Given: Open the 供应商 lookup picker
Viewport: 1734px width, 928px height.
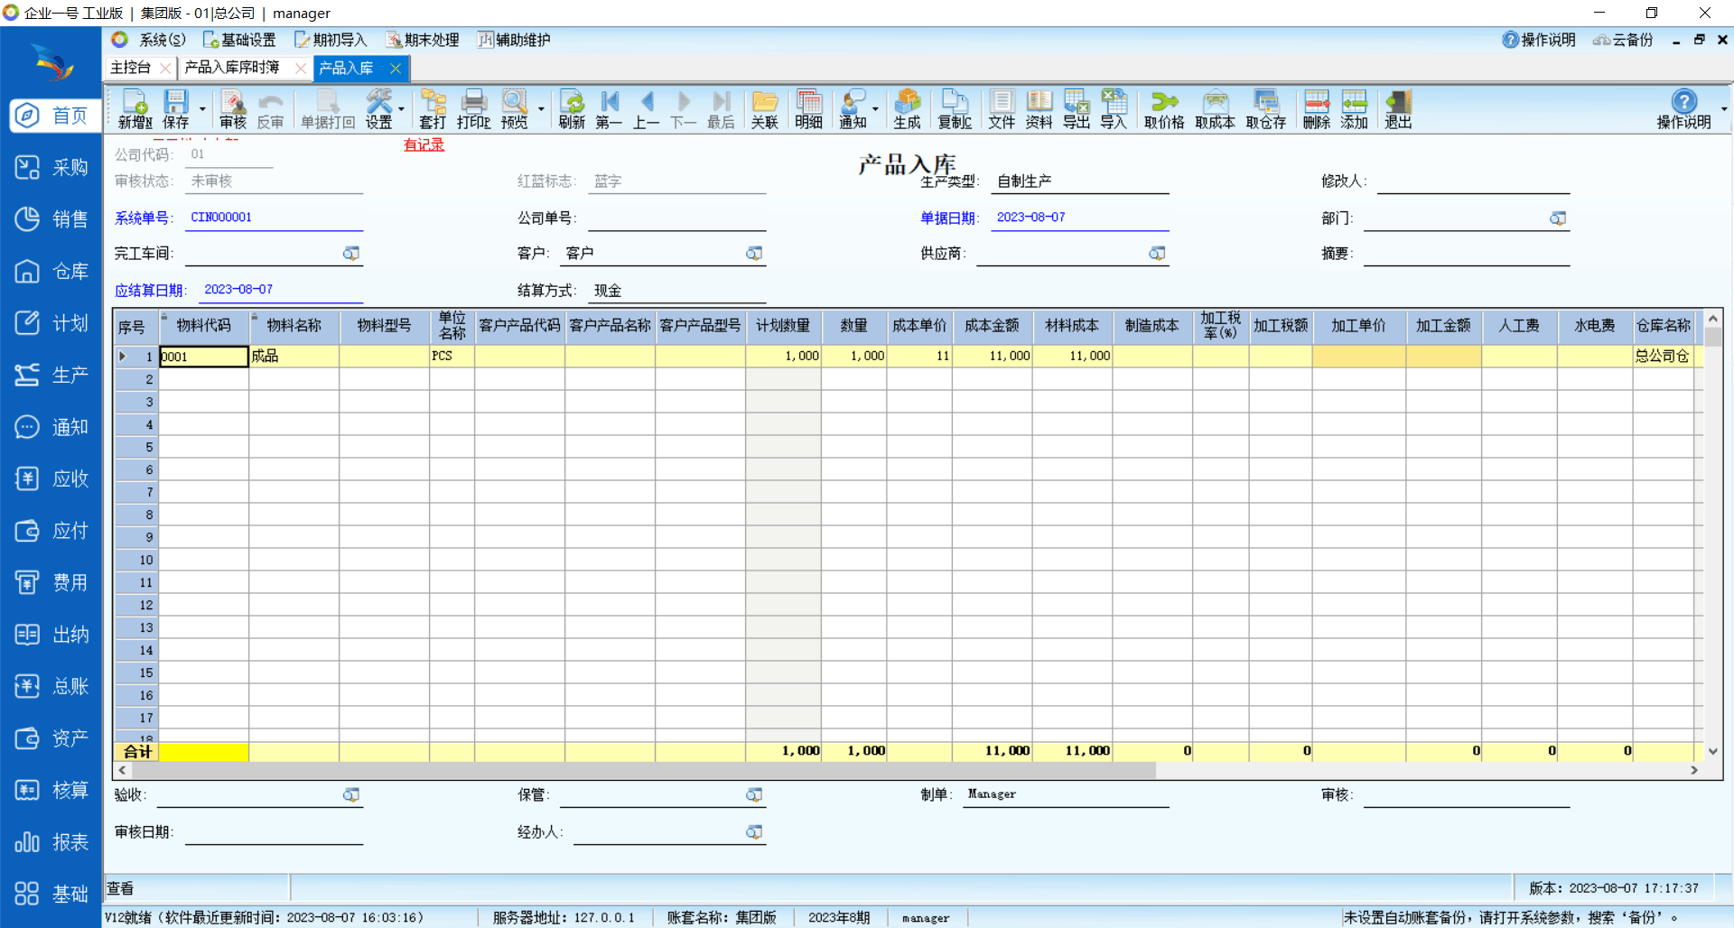Looking at the screenshot, I should pyautogui.click(x=1157, y=254).
